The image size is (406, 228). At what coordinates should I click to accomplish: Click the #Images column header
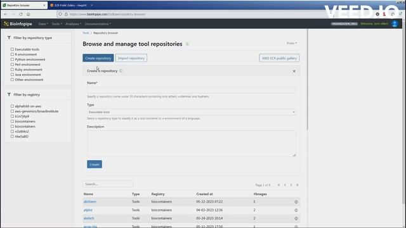(260, 194)
